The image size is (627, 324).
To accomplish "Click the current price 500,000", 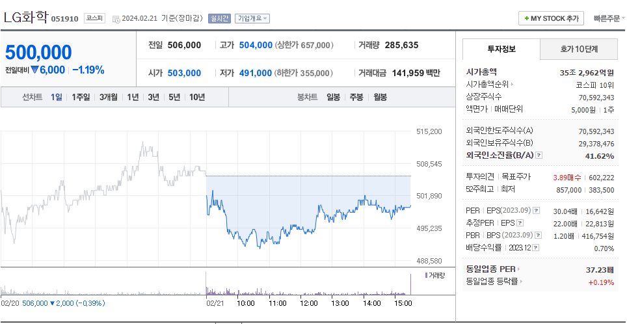I will point(38,53).
